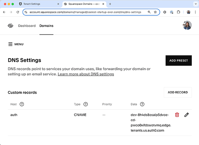Delete the auth CNAME record
Viewport: 199px width, 145px height.
(177, 115)
